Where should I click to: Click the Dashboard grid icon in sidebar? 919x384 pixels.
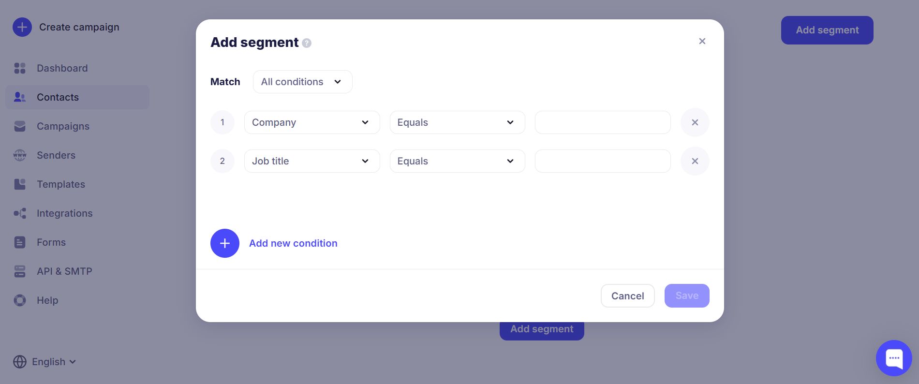[20, 68]
